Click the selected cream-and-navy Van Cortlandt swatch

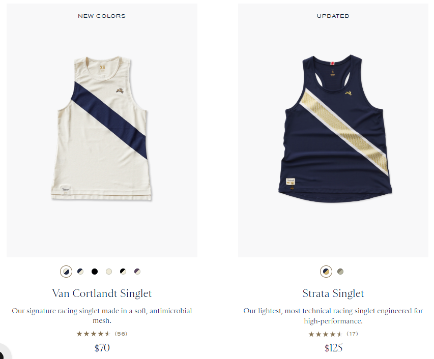tap(66, 272)
